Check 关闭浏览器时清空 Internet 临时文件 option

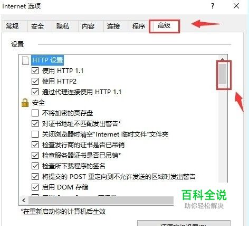(35, 134)
